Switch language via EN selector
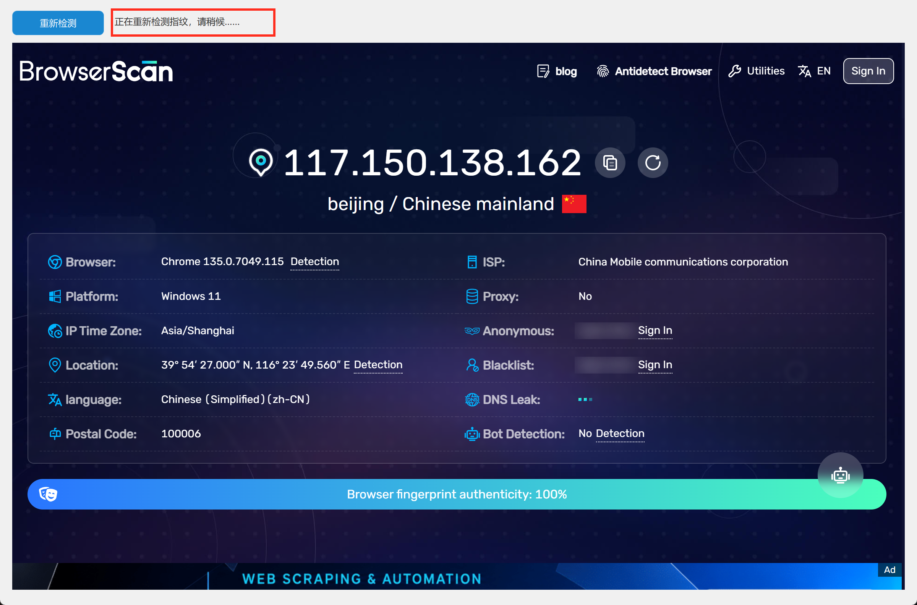The image size is (917, 605). tap(814, 71)
